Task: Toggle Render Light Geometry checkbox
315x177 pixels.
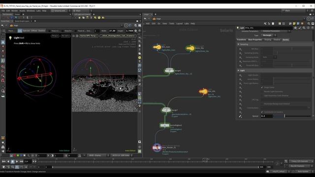Action: pyautogui.click(x=262, y=91)
